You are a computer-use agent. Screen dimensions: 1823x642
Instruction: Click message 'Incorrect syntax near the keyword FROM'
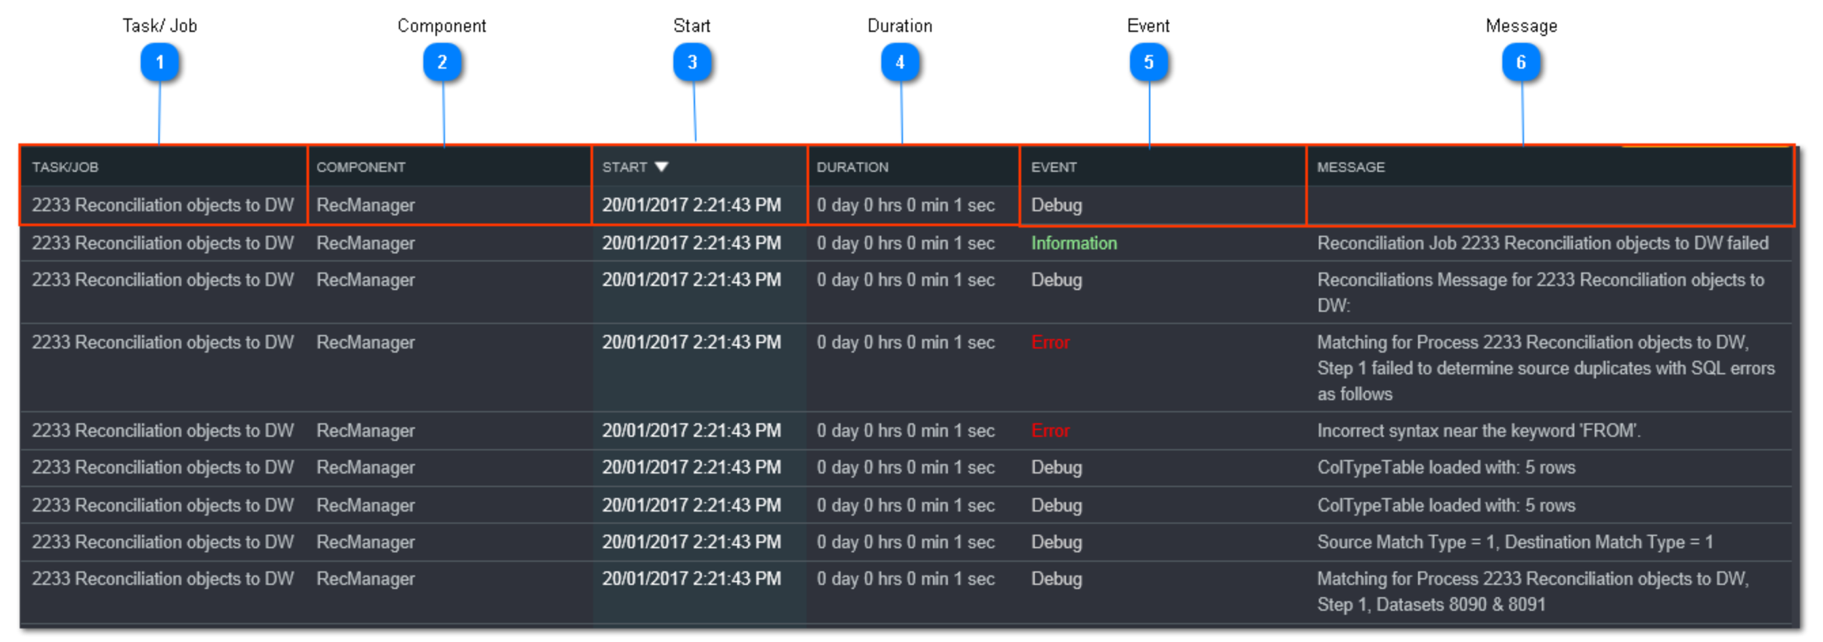click(x=1479, y=430)
